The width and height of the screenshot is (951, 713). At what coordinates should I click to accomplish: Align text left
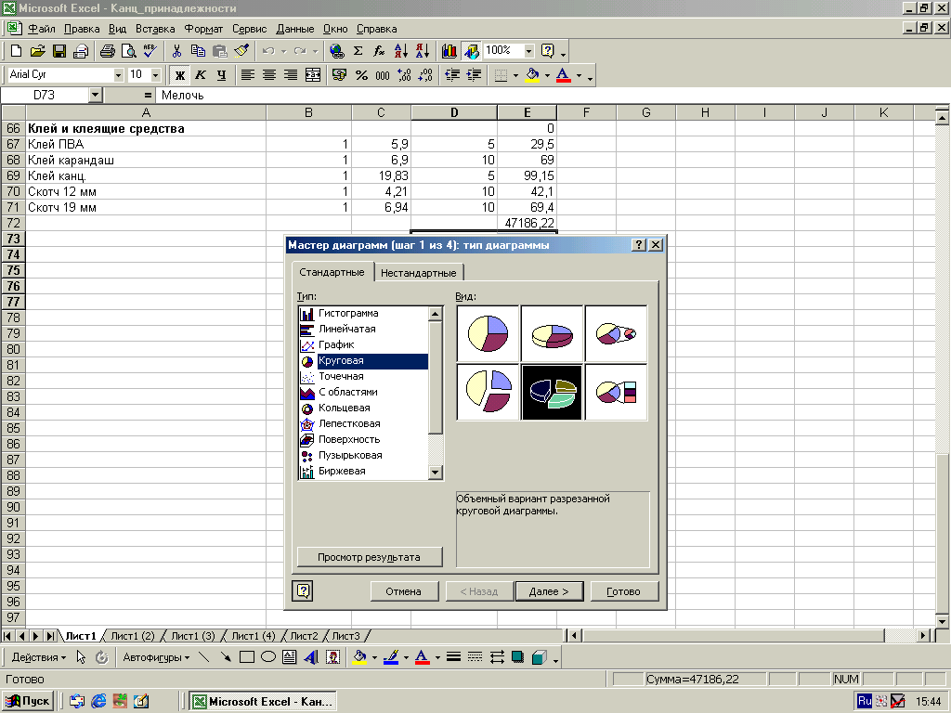point(247,75)
